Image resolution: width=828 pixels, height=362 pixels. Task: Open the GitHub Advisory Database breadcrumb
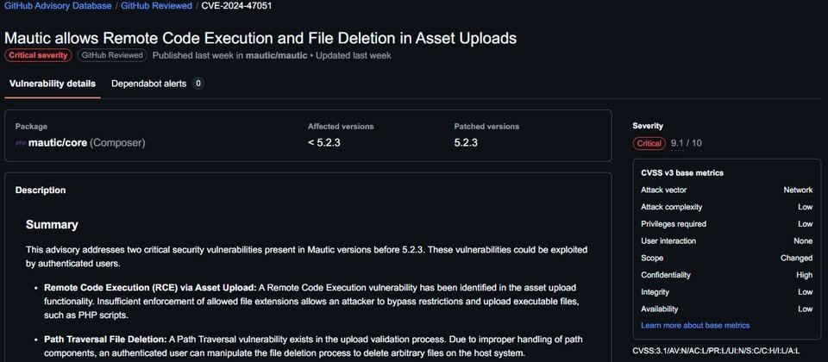click(58, 6)
